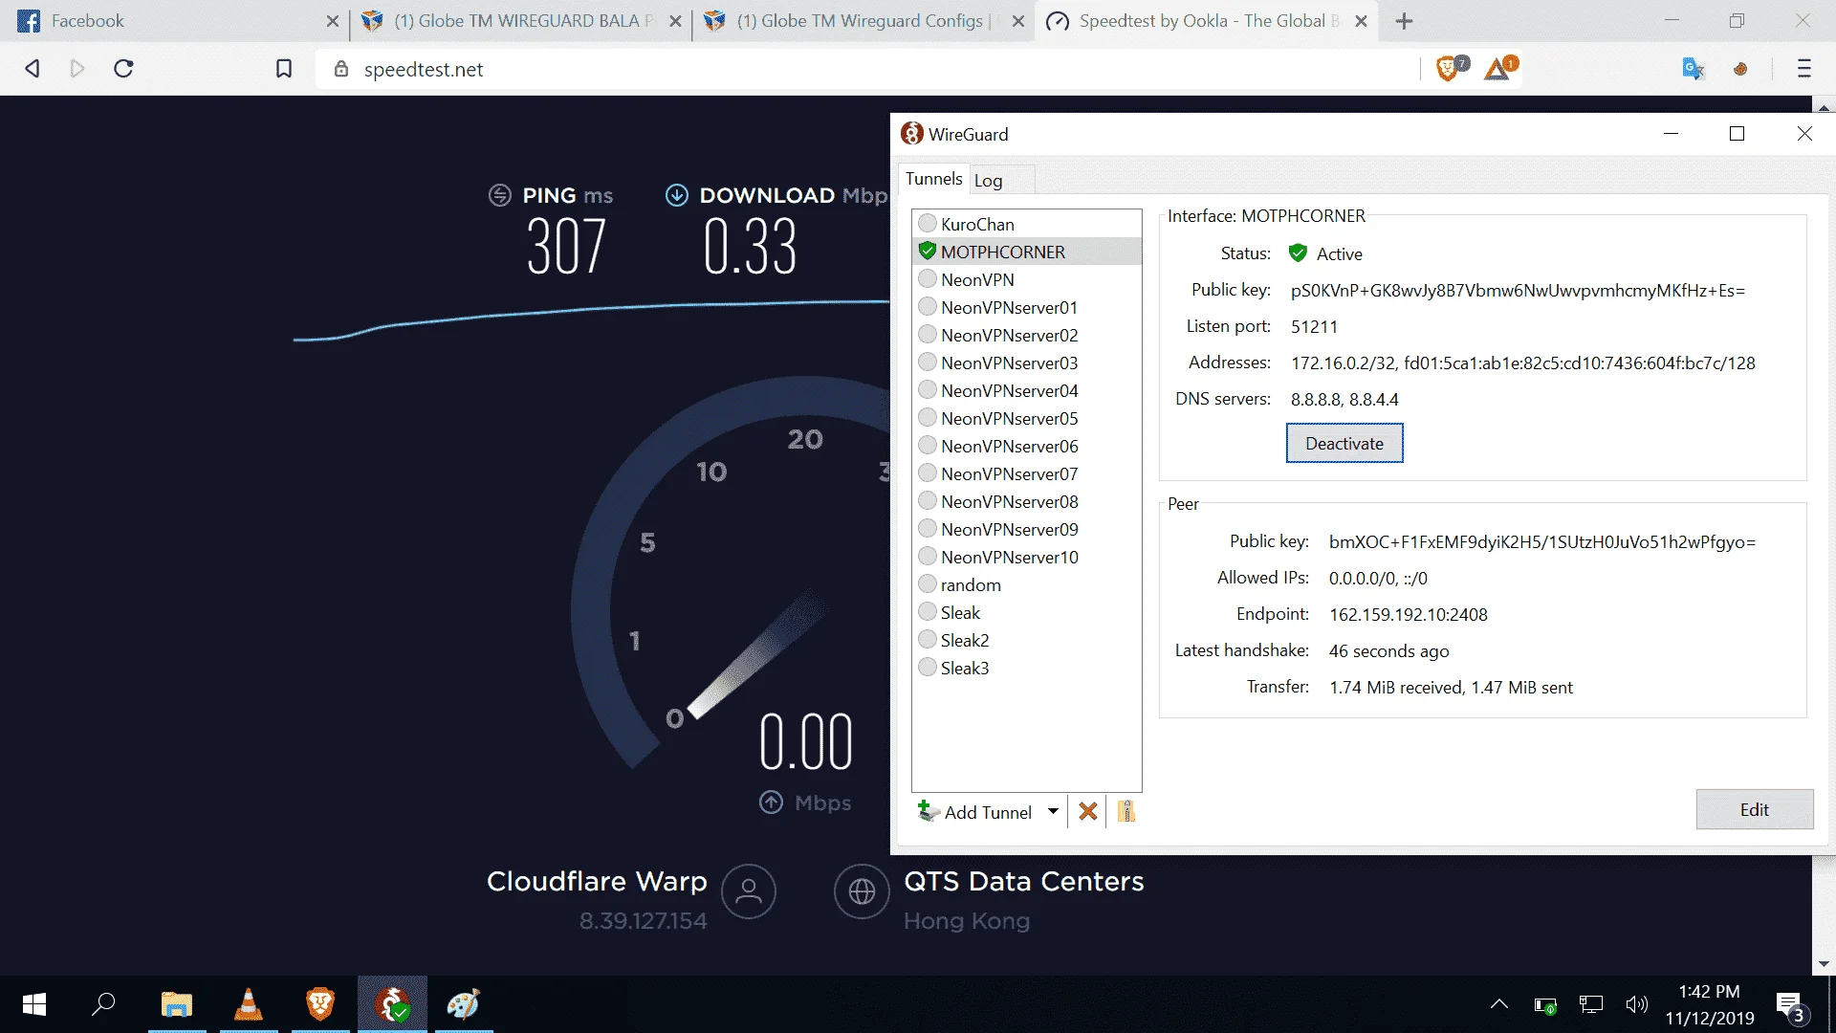The height and width of the screenshot is (1033, 1836).
Task: Click the volume speaker tray icon
Action: click(1637, 1004)
